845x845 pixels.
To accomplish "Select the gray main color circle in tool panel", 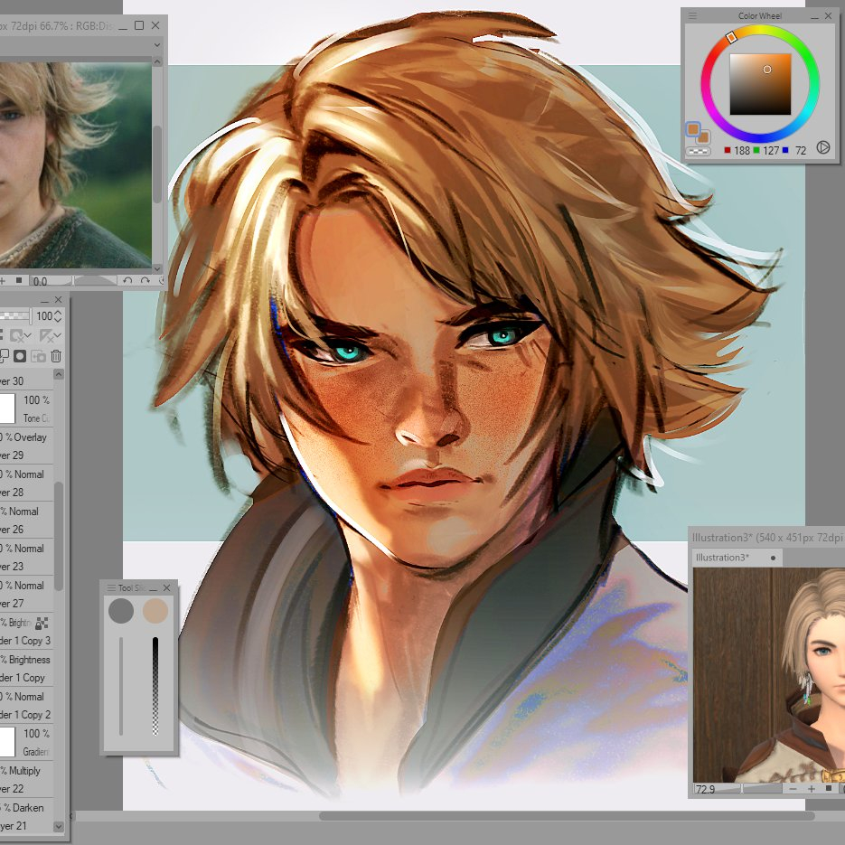I will pyautogui.click(x=120, y=611).
